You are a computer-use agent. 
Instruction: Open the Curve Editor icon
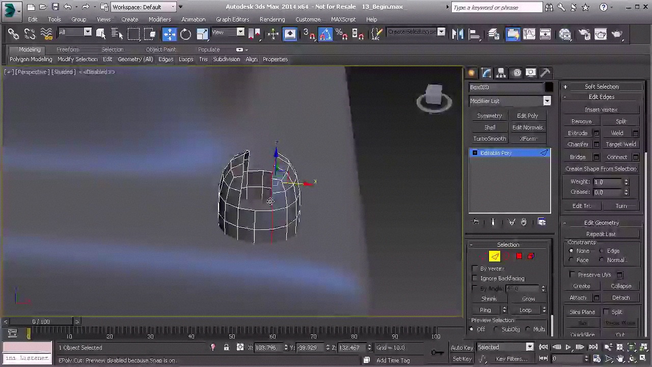[529, 34]
